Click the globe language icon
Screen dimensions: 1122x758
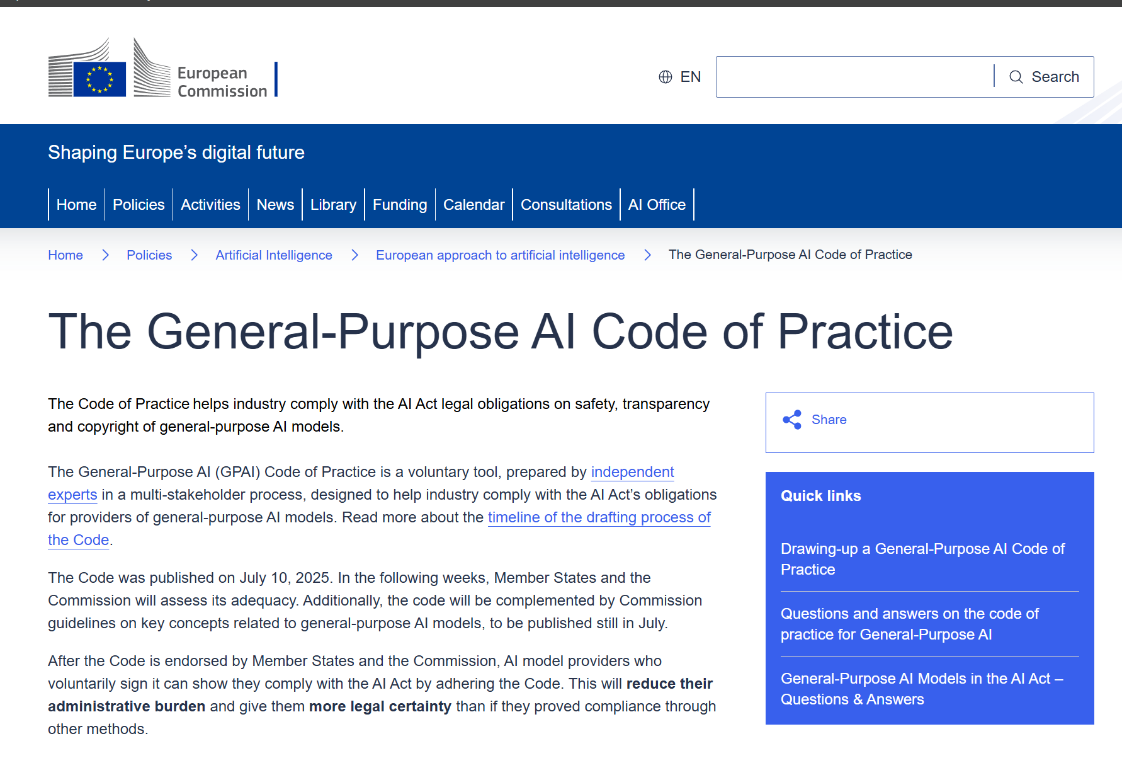click(x=666, y=77)
